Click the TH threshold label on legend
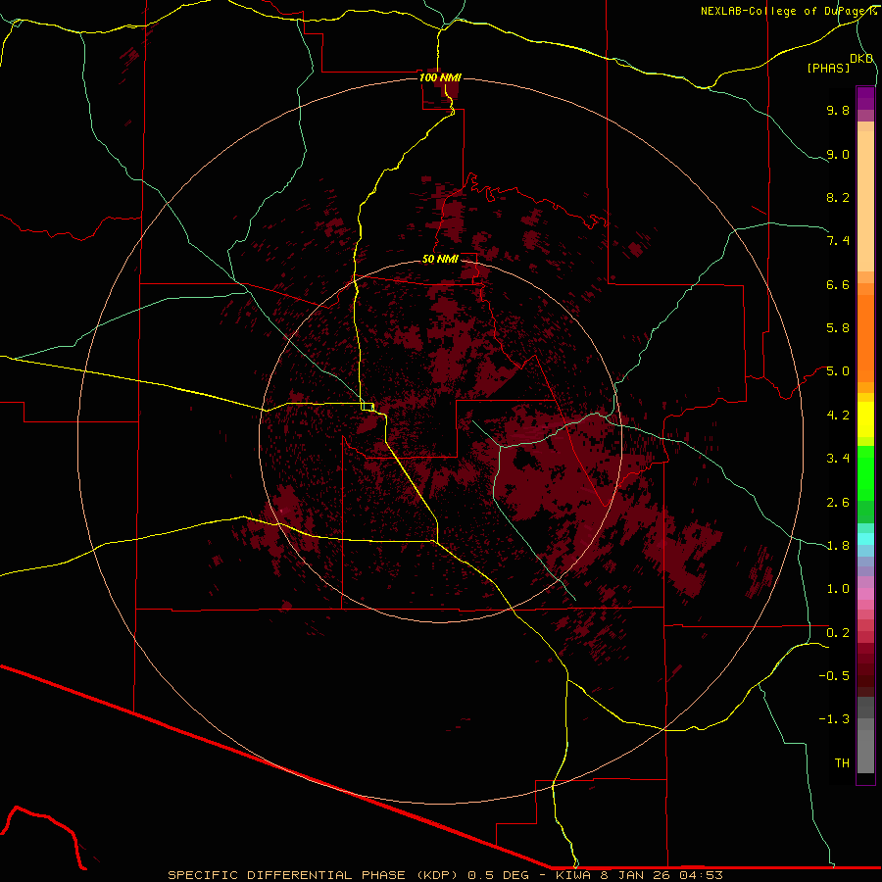The image size is (882, 882). pyautogui.click(x=842, y=763)
